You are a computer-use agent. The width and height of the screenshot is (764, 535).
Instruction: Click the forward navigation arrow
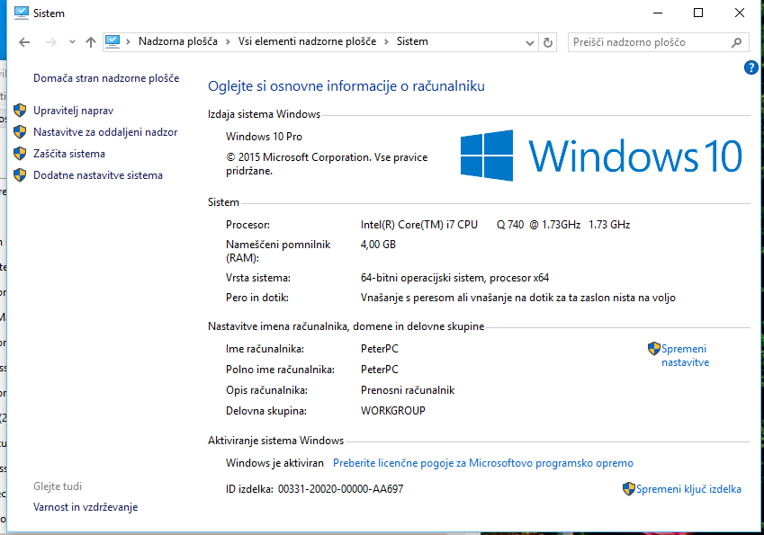(50, 42)
